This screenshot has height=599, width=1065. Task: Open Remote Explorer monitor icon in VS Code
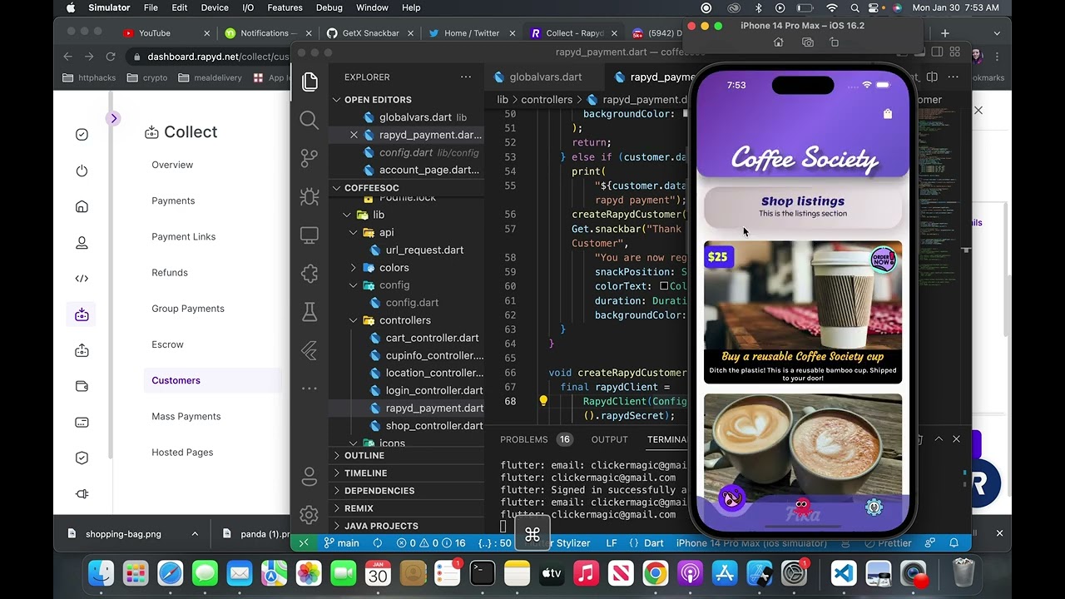point(310,235)
